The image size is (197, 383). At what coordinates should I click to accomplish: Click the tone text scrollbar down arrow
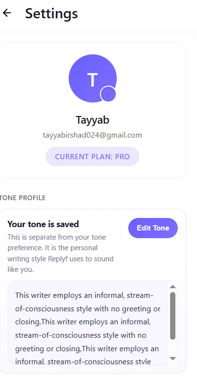pyautogui.click(x=172, y=358)
